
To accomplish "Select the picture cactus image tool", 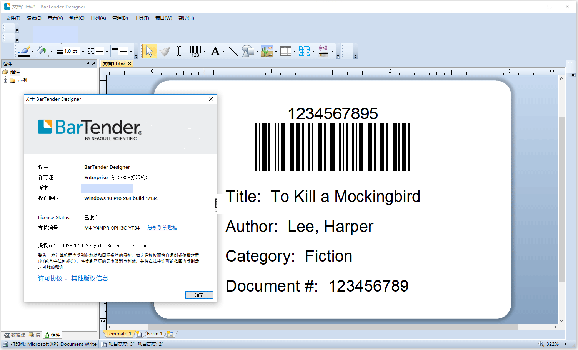I will pyautogui.click(x=267, y=51).
